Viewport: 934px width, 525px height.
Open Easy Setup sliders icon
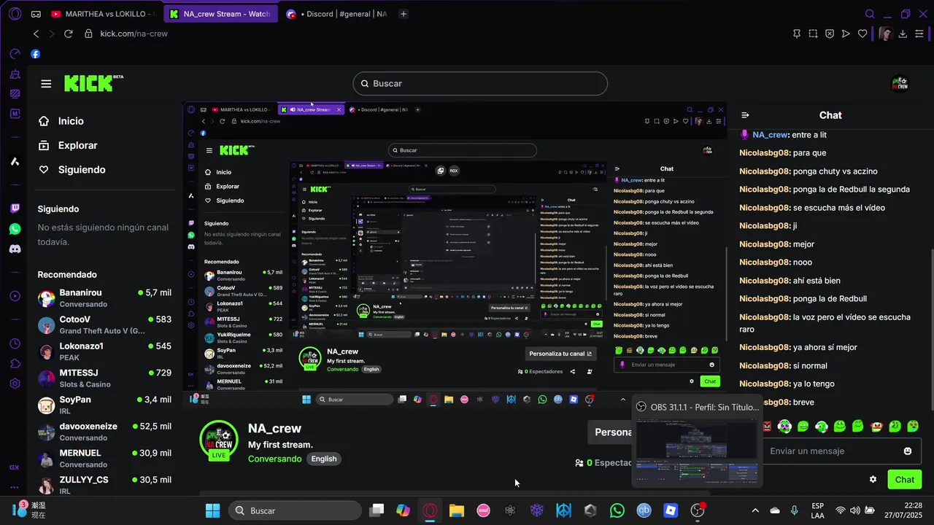click(920, 34)
